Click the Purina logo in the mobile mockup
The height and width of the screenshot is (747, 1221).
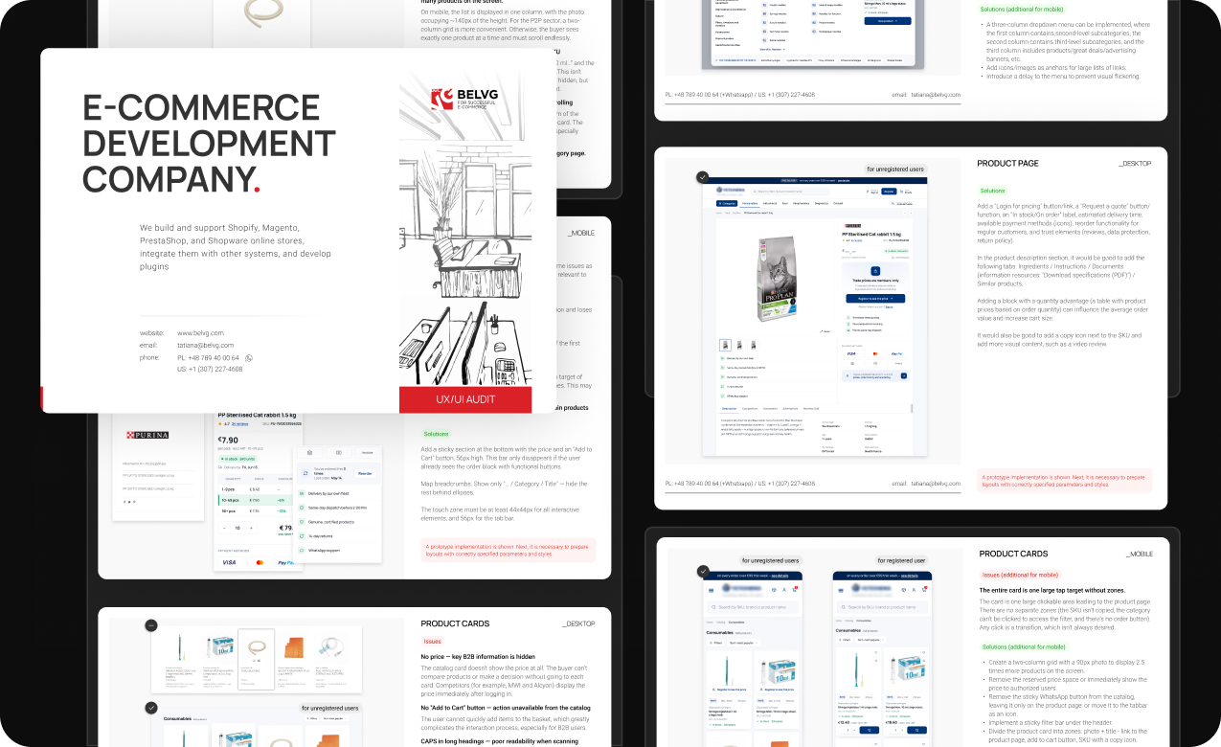point(147,435)
